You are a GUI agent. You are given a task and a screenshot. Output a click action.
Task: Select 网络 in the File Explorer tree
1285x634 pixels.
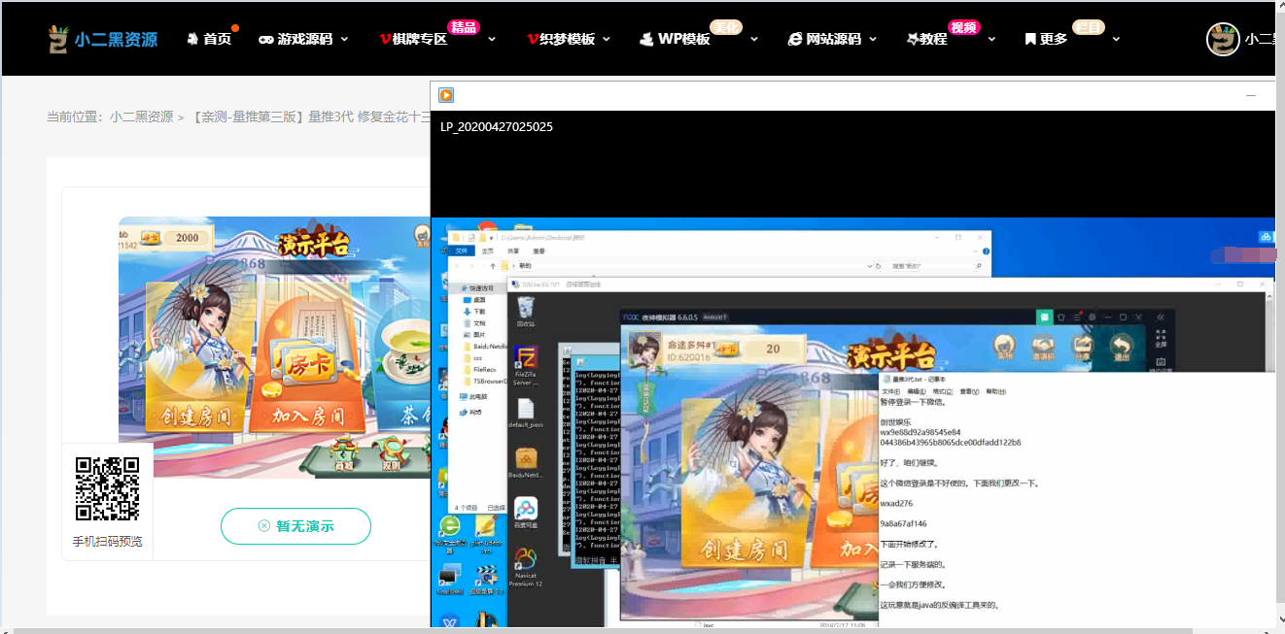[470, 412]
